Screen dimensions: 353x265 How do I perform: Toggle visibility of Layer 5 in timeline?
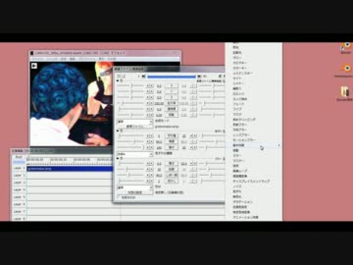19,197
